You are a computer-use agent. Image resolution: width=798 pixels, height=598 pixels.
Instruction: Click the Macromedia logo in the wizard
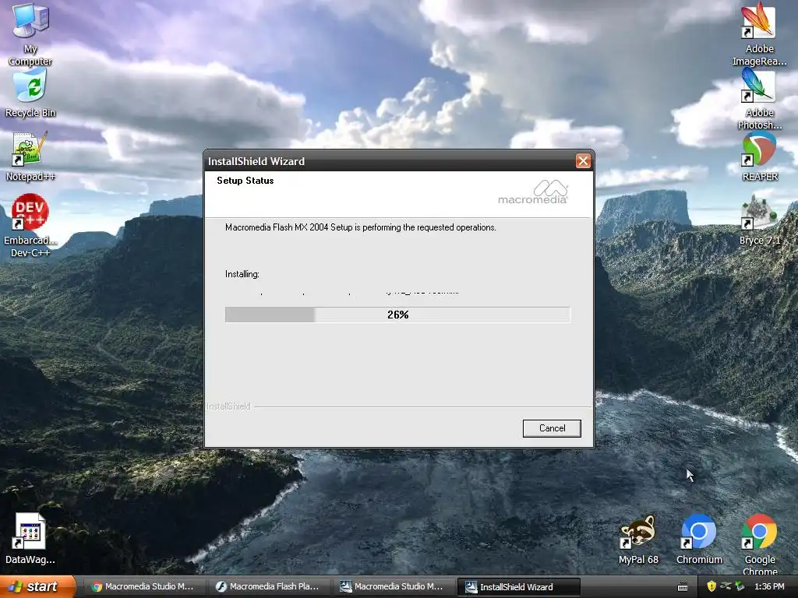(533, 192)
